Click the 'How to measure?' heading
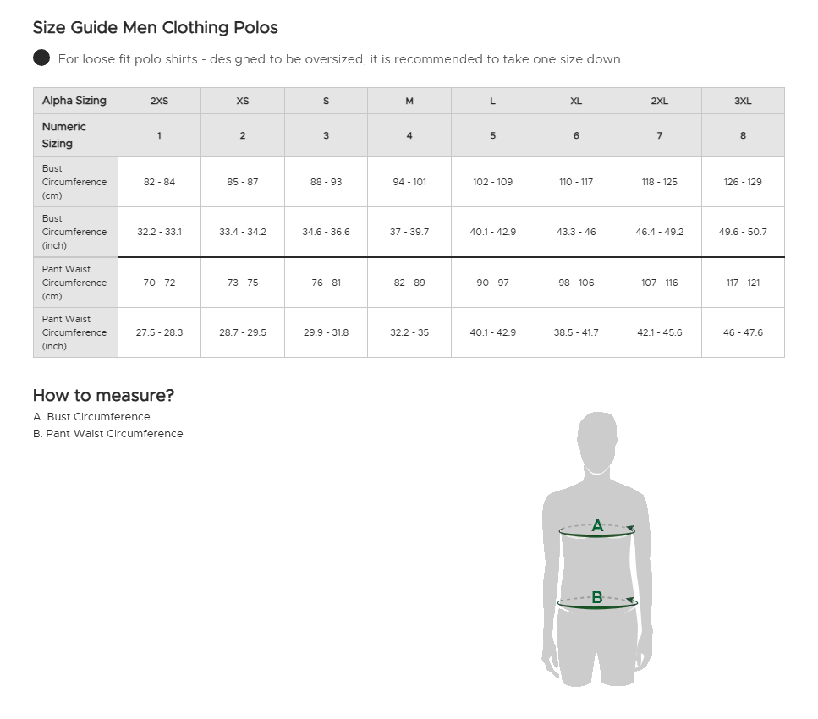This screenshot has height=719, width=818. tap(103, 395)
